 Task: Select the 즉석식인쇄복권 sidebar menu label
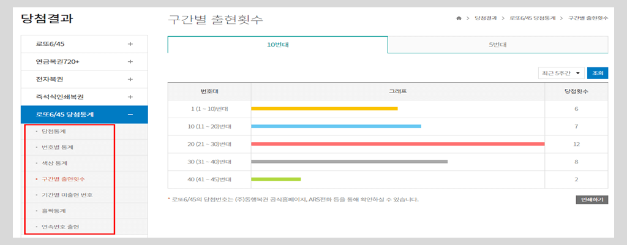tap(59, 97)
